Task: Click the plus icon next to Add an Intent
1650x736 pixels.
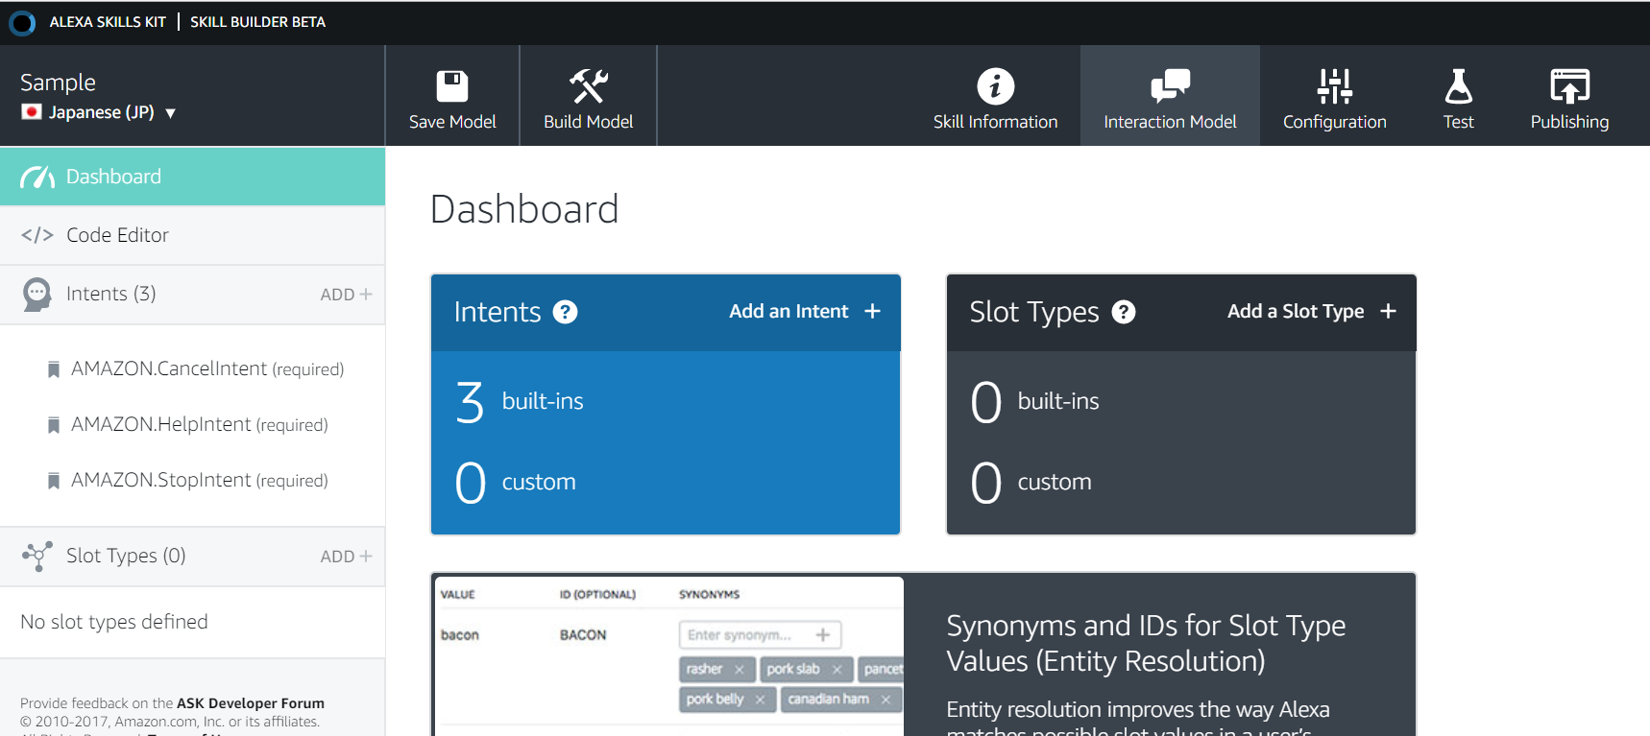Action: (x=872, y=311)
